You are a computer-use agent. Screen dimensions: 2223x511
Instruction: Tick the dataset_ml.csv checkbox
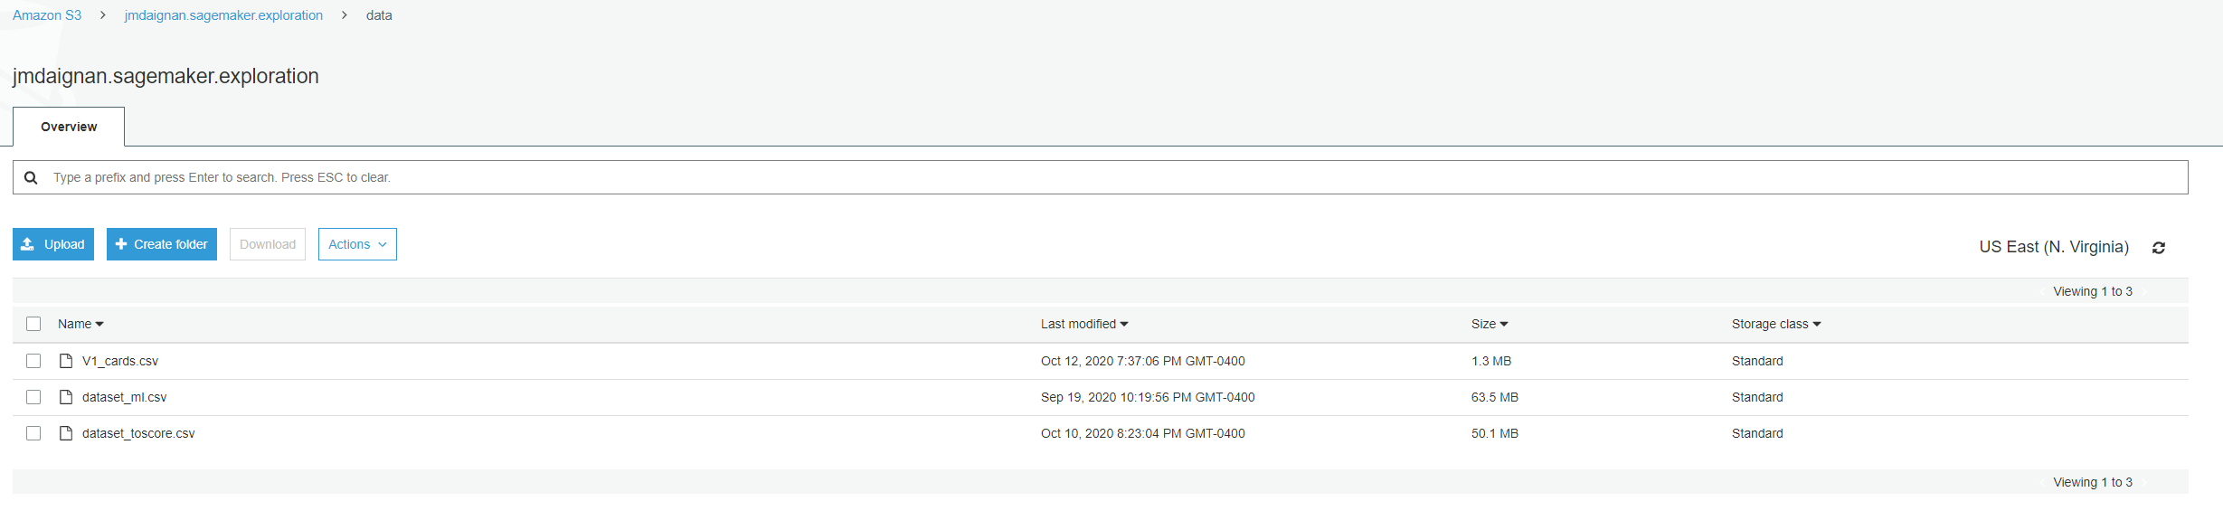point(33,397)
